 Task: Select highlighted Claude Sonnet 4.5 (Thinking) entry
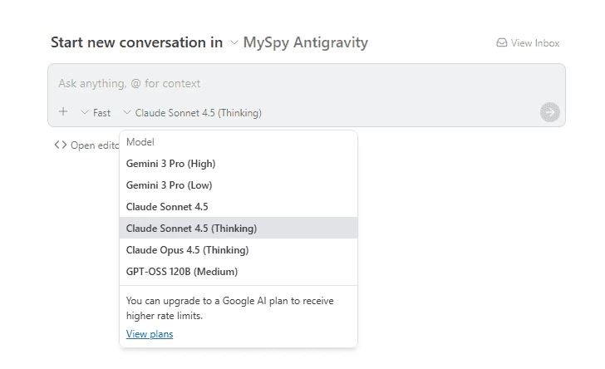click(191, 229)
